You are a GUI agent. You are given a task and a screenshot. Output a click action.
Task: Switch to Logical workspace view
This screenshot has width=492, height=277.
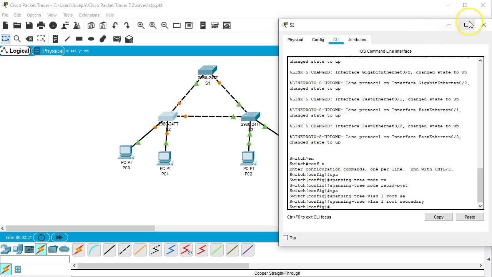15,51
